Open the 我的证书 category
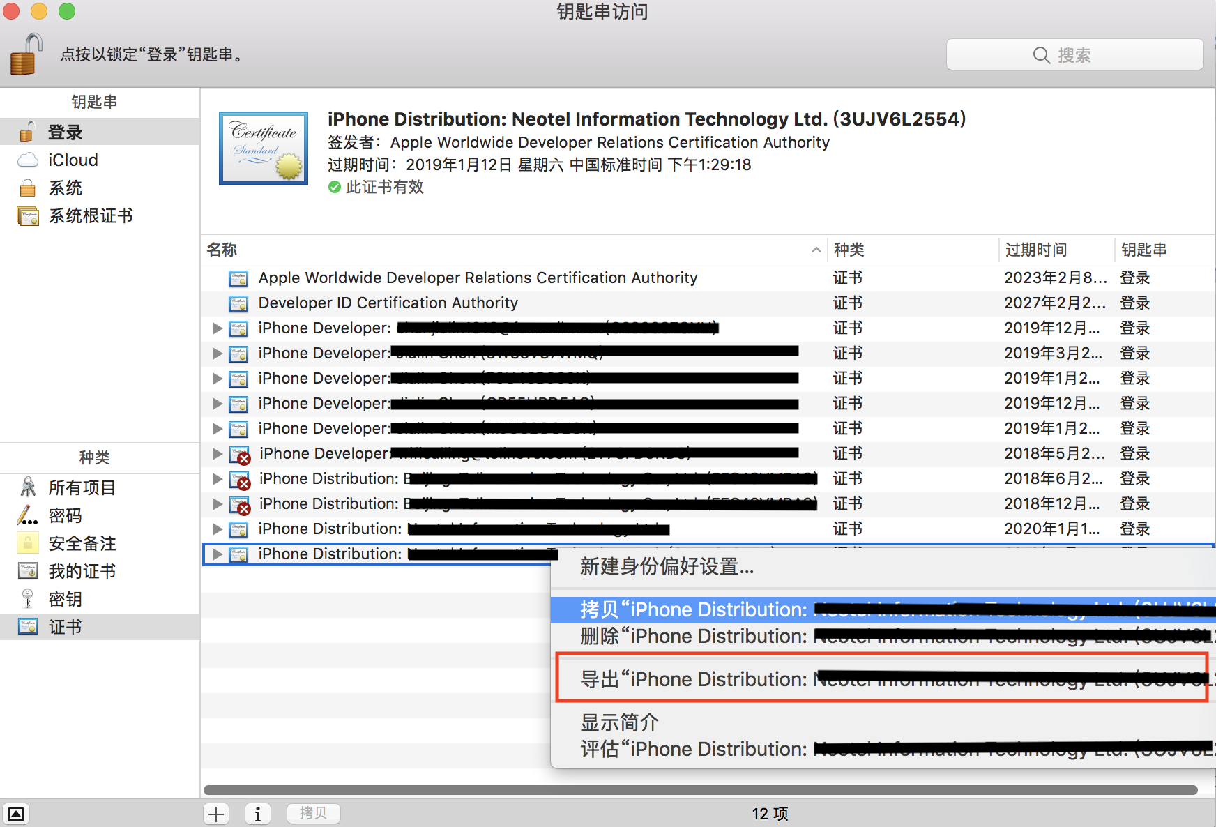The width and height of the screenshot is (1216, 827). [x=83, y=571]
